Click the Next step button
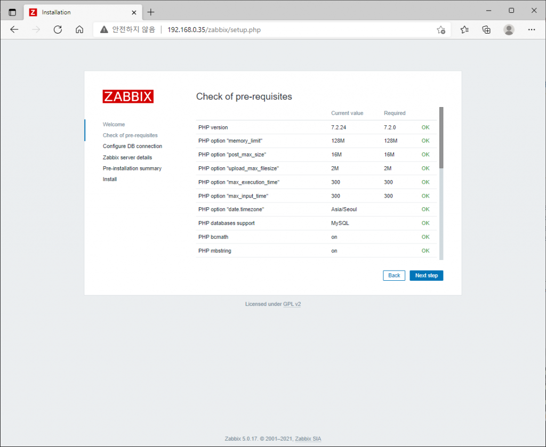The height and width of the screenshot is (447, 546). point(426,275)
